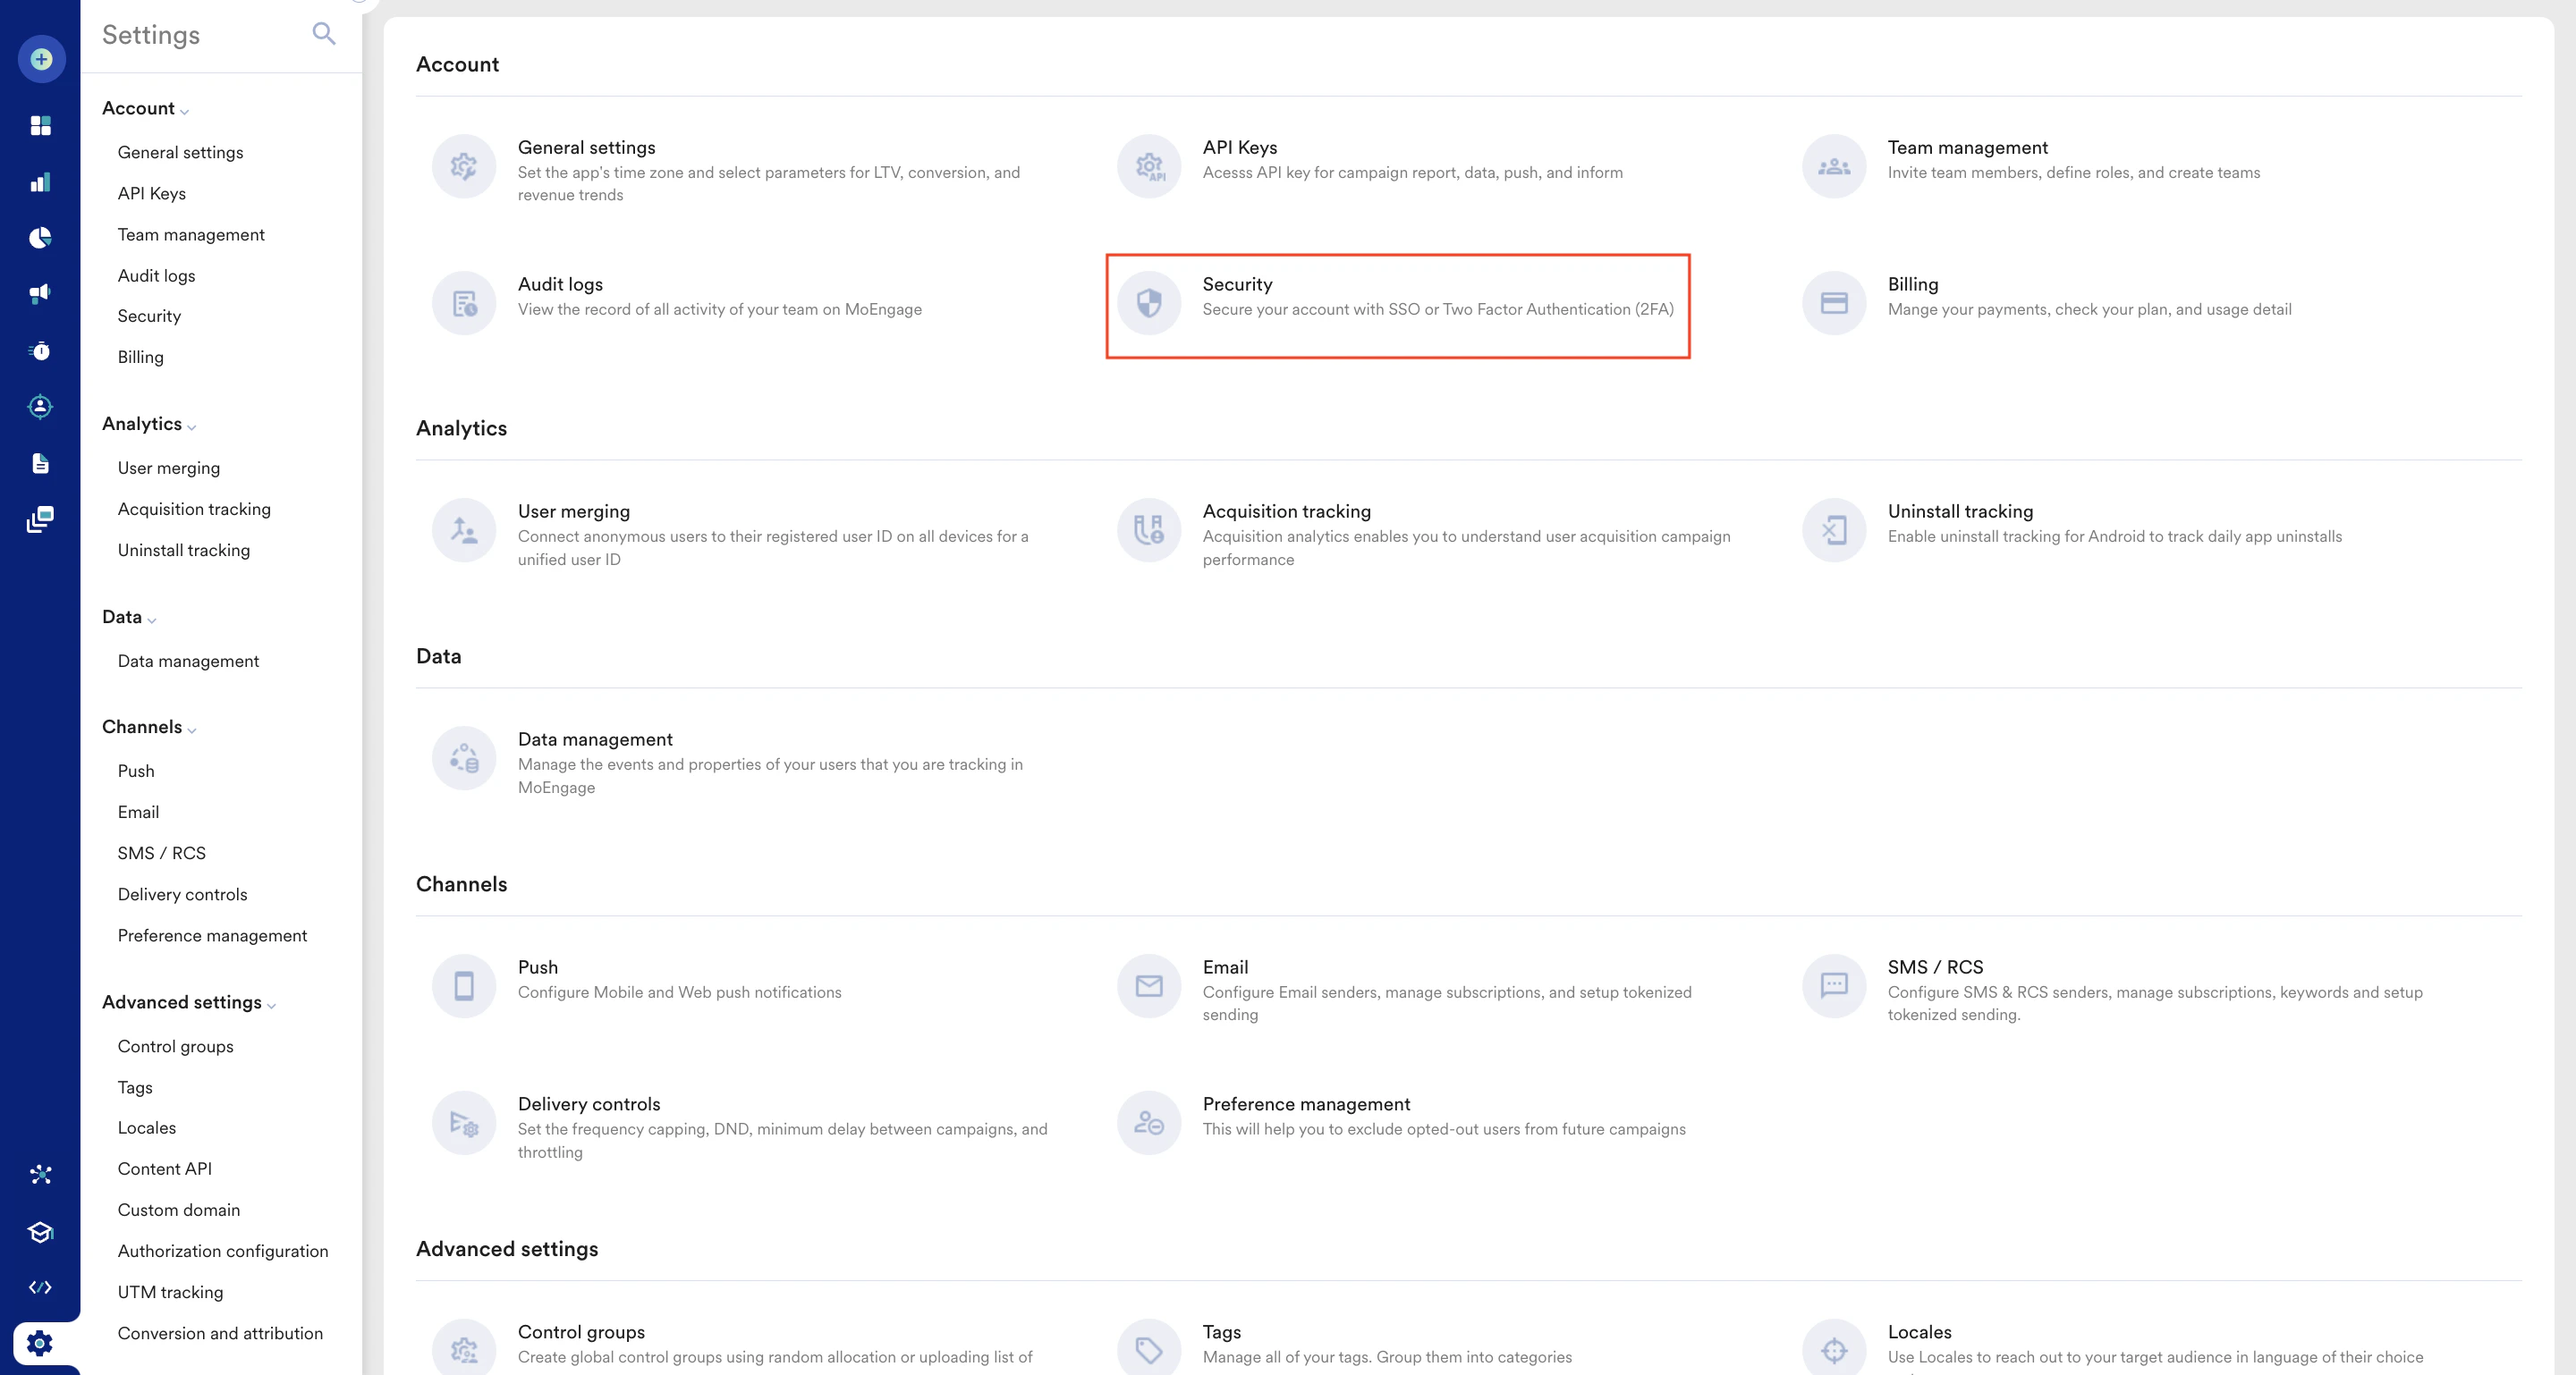The width and height of the screenshot is (2576, 1375).
Task: Open the bar chart analytics icon
Action: click(x=40, y=181)
